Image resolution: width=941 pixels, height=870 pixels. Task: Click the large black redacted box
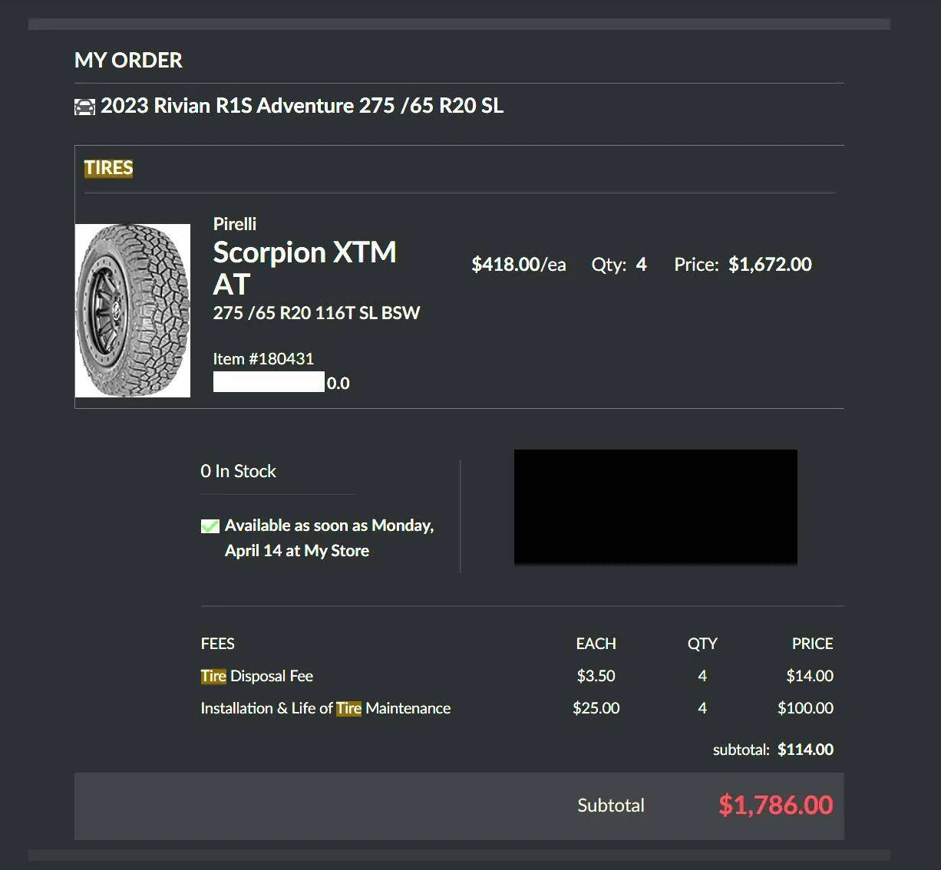(x=655, y=507)
